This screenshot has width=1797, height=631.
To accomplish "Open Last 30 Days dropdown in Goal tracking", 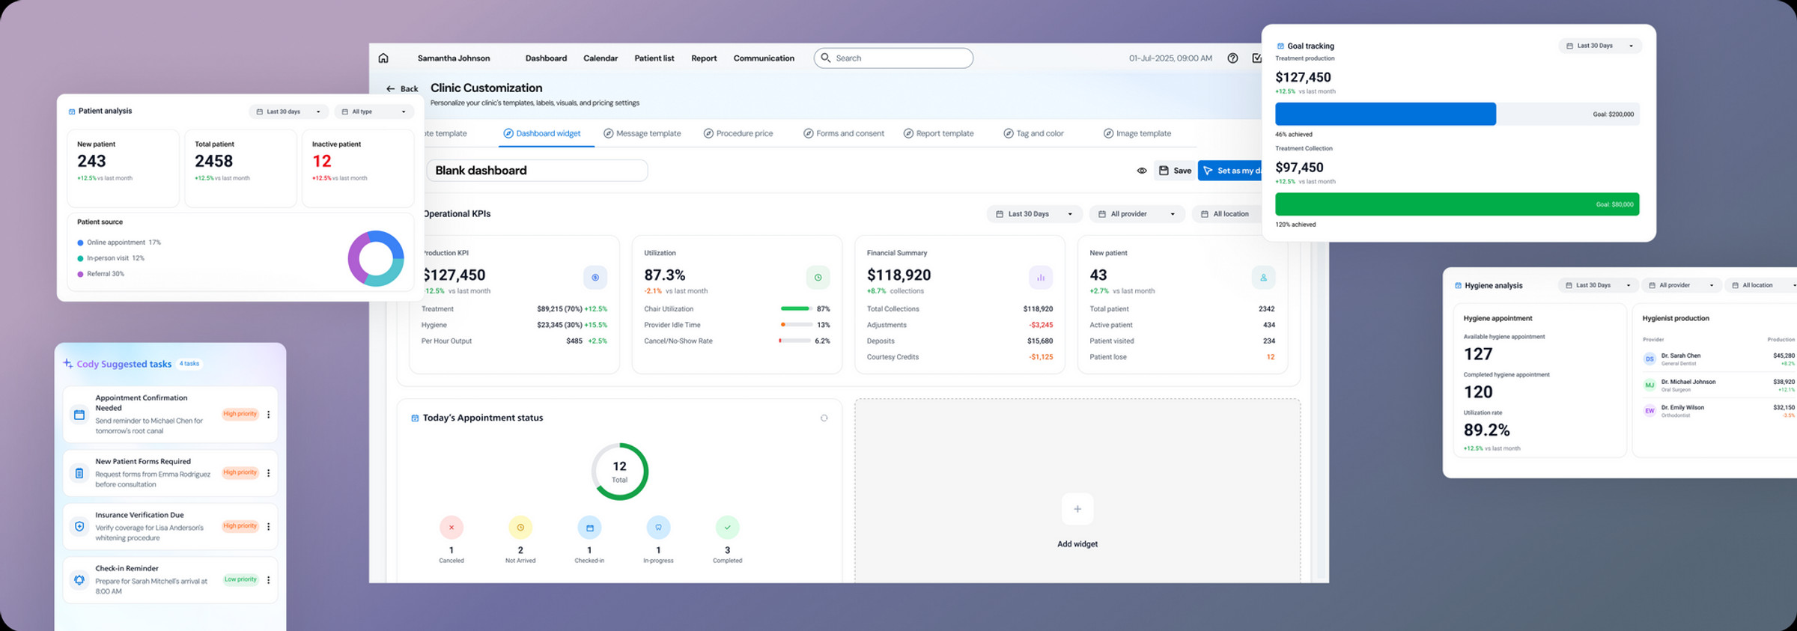I will (1600, 46).
